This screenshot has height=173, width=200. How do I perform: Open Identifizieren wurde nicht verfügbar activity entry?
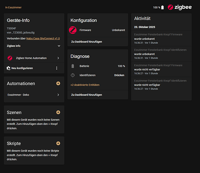(162, 85)
